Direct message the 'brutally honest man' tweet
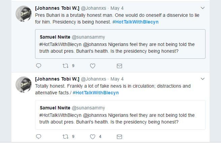 119,66
